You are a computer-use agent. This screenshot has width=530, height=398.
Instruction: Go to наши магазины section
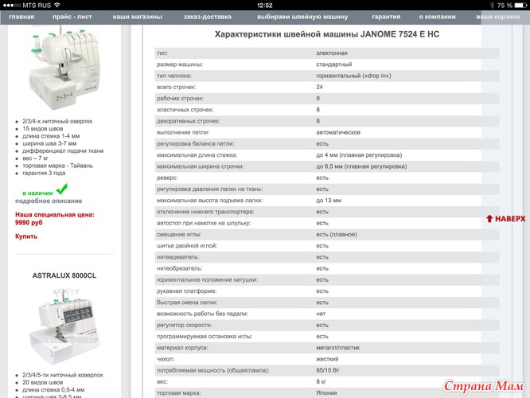(x=137, y=17)
